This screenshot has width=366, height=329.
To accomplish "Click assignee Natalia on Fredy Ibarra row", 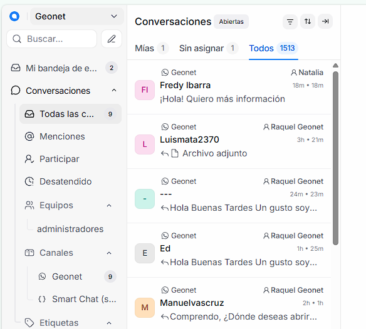I will [307, 73].
